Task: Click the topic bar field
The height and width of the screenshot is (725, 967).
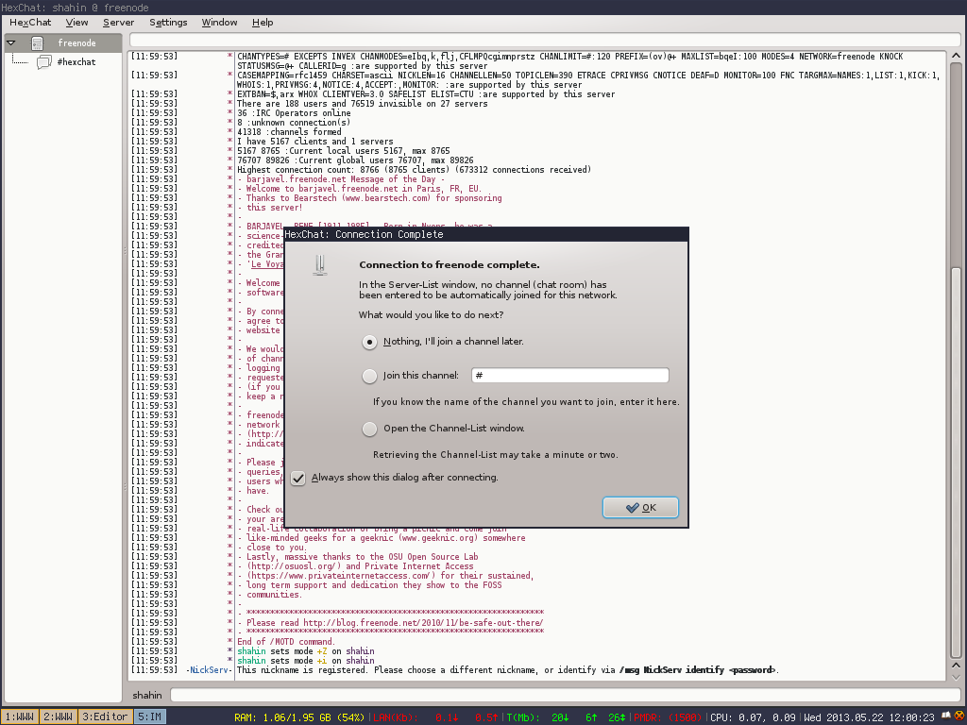Action: pyautogui.click(x=546, y=41)
